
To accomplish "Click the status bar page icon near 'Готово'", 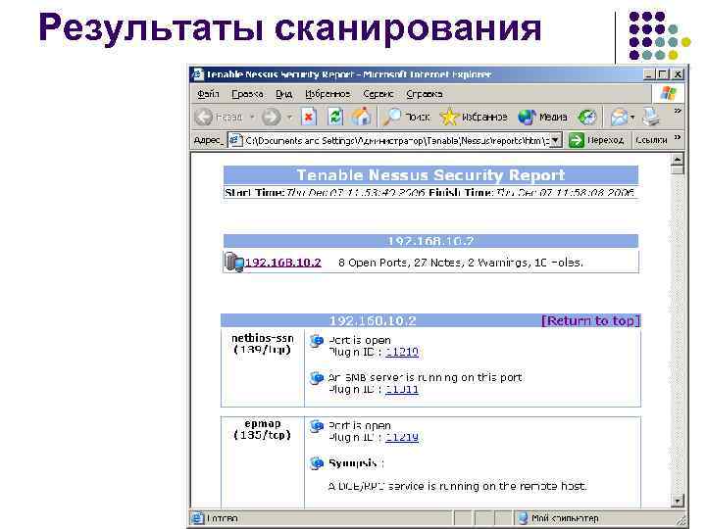I will pos(198,518).
